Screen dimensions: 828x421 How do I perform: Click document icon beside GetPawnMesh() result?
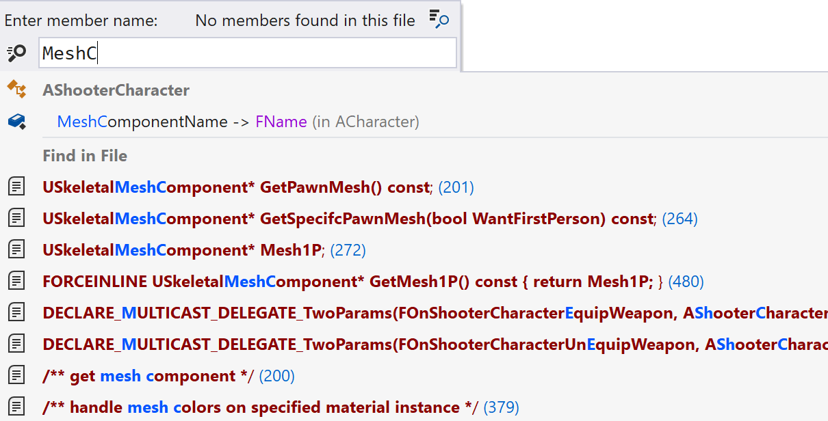[x=16, y=187]
